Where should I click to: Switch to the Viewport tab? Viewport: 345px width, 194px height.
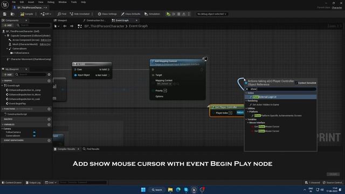click(x=60, y=20)
